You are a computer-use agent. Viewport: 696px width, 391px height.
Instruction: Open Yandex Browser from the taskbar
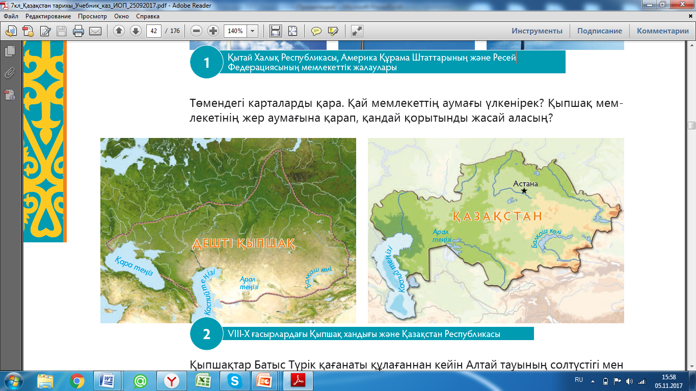coord(171,381)
